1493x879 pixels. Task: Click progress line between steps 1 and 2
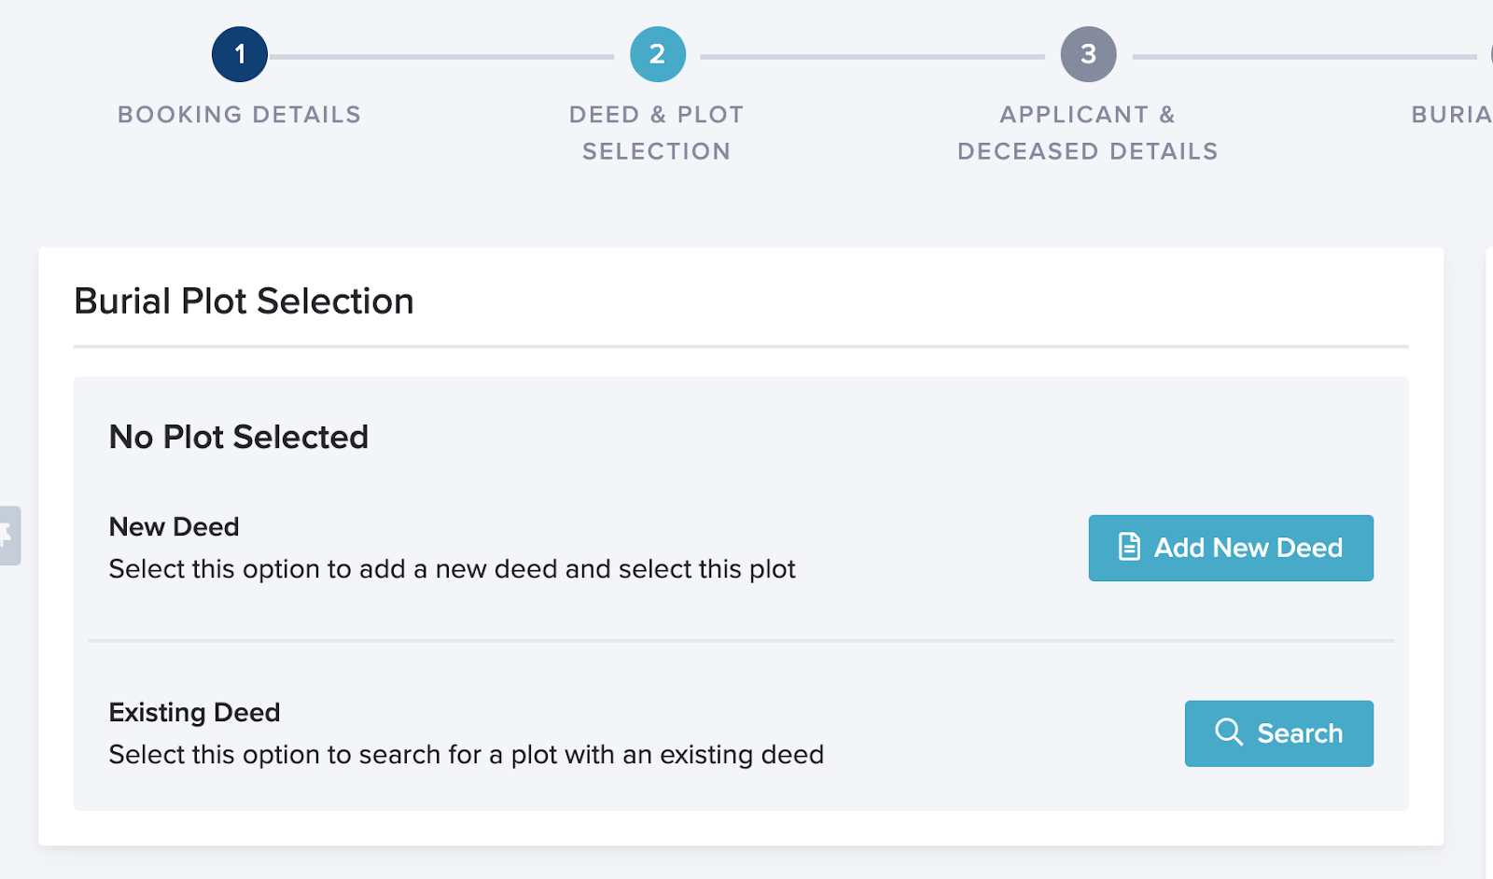tap(441, 57)
